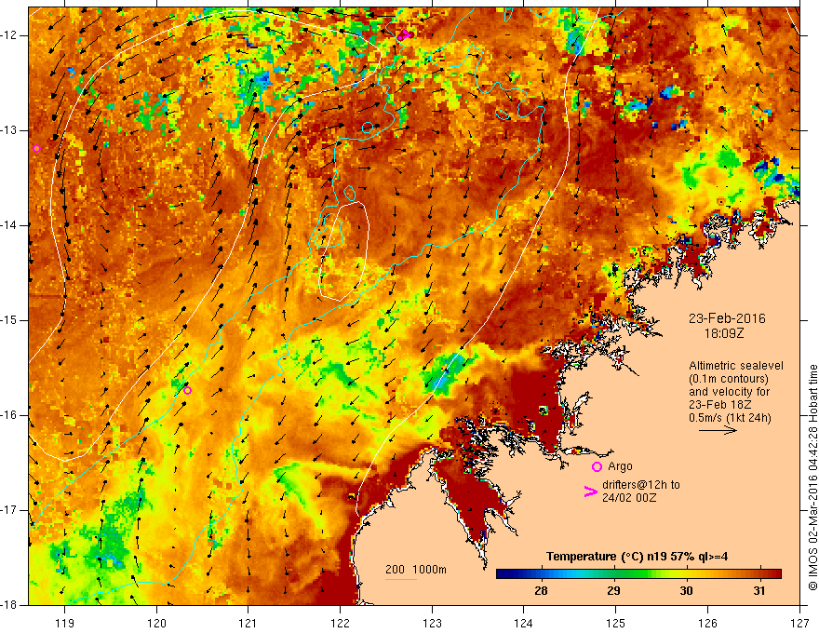Click the latitude label '-14'
The image size is (819, 633).
pos(10,225)
